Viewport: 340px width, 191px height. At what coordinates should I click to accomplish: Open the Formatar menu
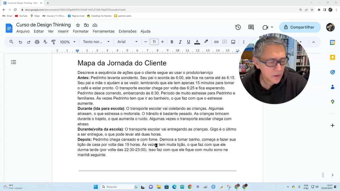point(81,31)
